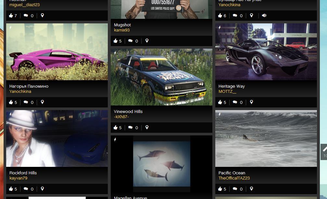327x199 pixels.
Task: Open the Pacific Ocean photo title
Action: tap(232, 173)
